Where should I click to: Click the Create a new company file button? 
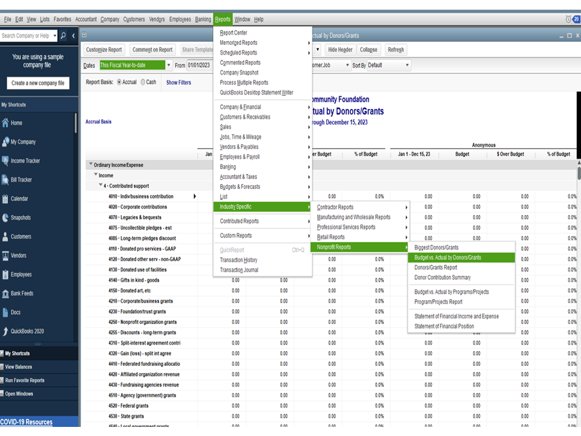[x=38, y=83]
